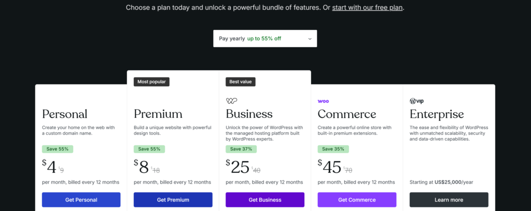Click the Commerce plan heading

click(347, 114)
